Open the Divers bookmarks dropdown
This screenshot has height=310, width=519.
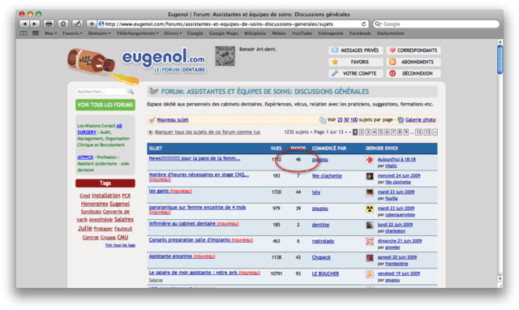(173, 33)
